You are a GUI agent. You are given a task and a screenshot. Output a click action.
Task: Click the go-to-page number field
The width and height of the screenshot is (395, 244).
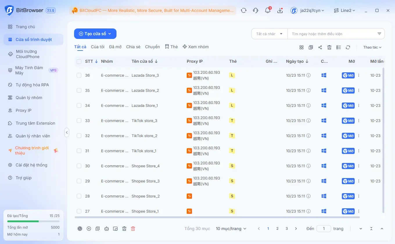(x=324, y=229)
